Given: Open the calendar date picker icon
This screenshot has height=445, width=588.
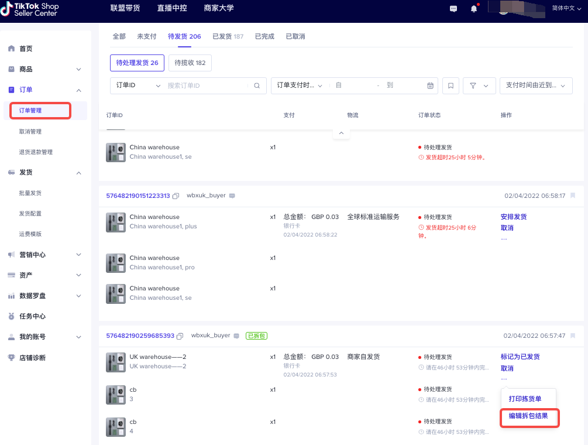Looking at the screenshot, I should [431, 85].
